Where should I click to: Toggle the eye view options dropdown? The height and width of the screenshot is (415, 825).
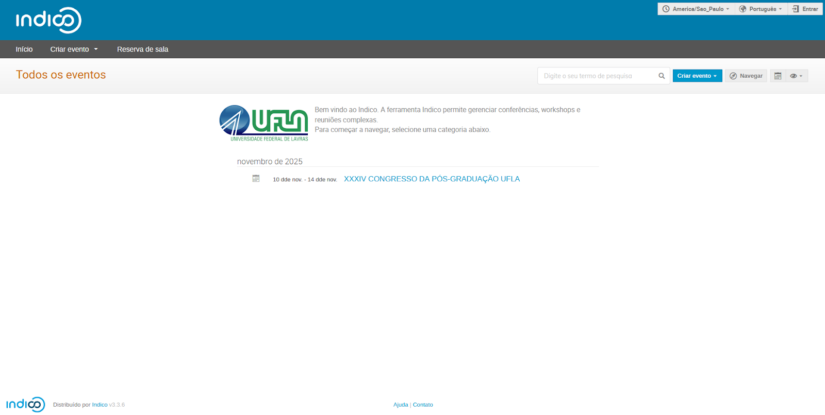(796, 76)
